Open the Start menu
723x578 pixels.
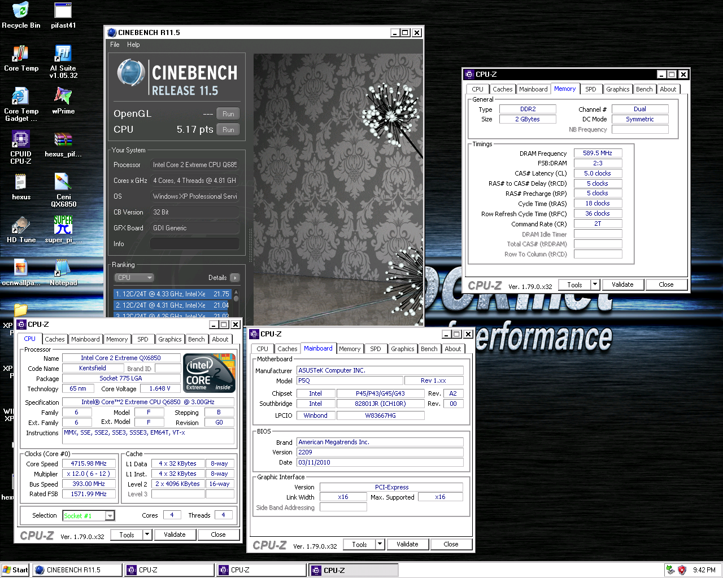point(15,570)
